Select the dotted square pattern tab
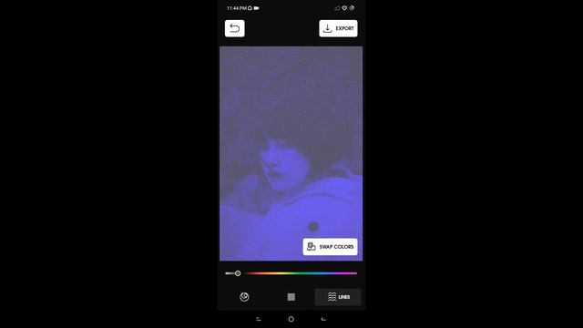 pos(291,297)
